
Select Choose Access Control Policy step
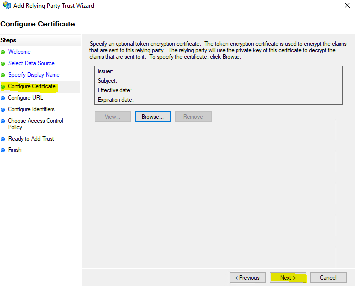pos(35,124)
